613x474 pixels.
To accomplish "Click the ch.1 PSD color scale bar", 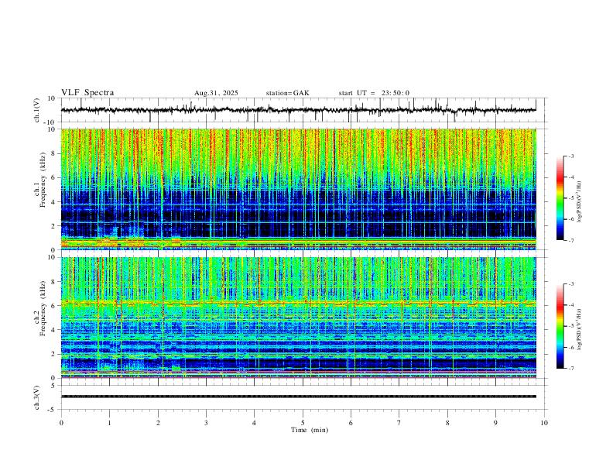I will [x=560, y=198].
